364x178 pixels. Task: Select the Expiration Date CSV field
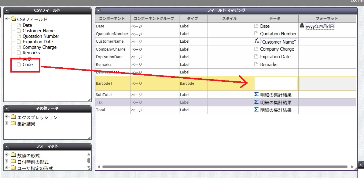(38, 41)
